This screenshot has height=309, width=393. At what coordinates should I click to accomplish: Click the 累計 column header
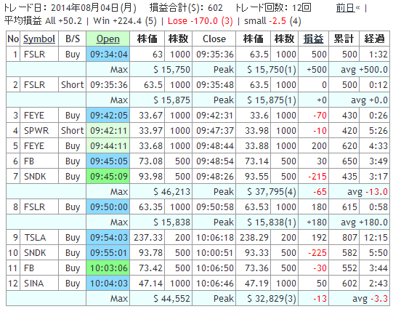344,39
